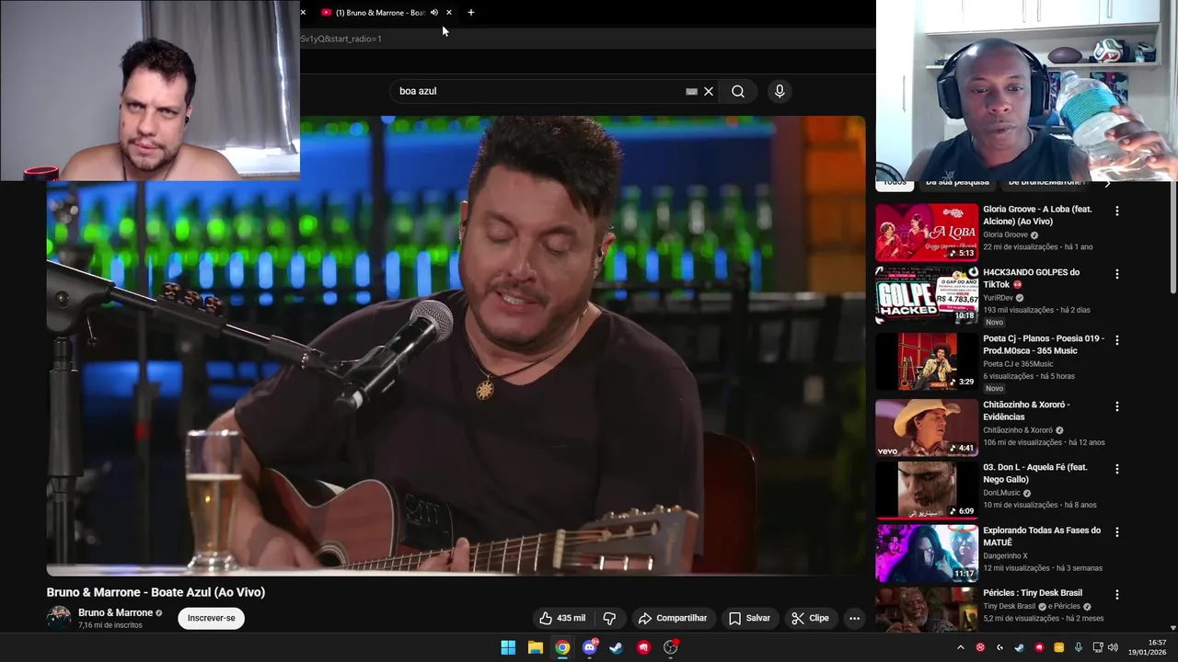Click the yellow tray app icon
Screen dimensions: 1178x662
pyautogui.click(x=1058, y=647)
